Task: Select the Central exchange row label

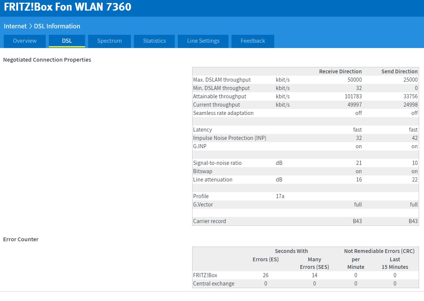Action: (x=213, y=284)
